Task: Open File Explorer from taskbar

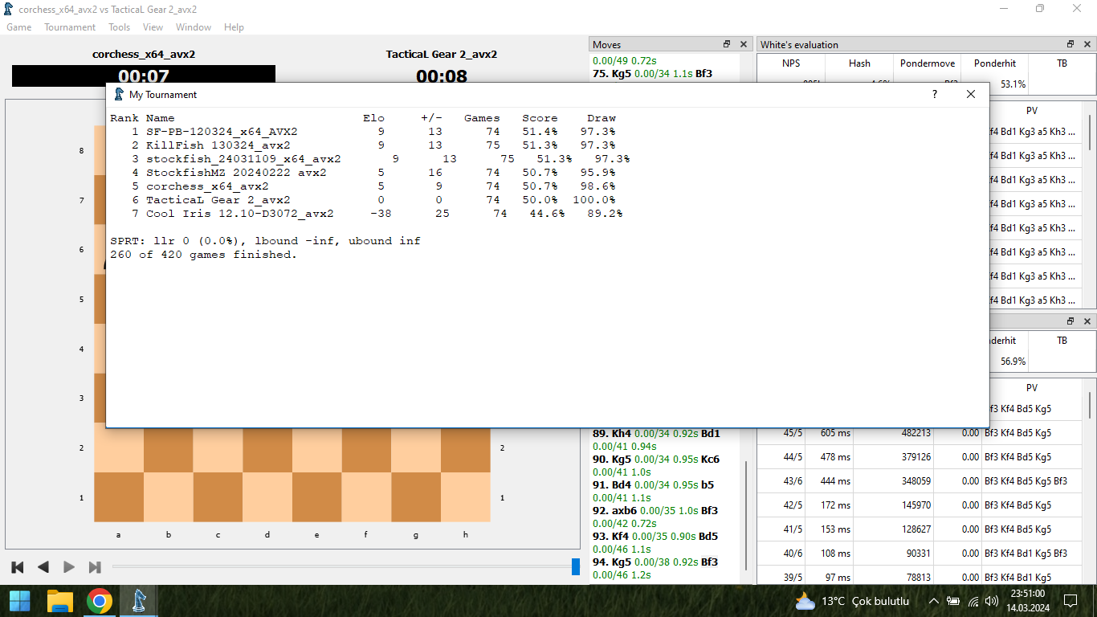Action: pyautogui.click(x=60, y=600)
